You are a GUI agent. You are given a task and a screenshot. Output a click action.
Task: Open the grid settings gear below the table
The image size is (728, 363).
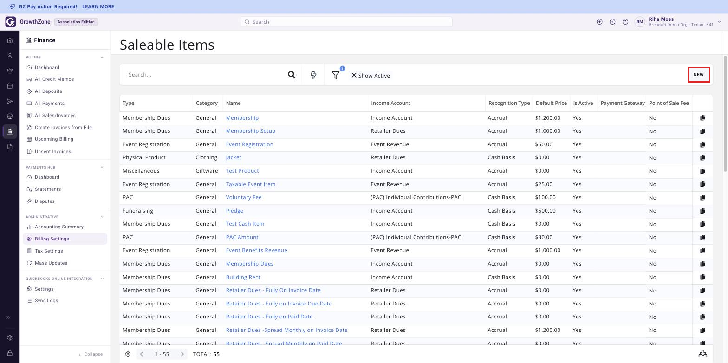(x=128, y=354)
